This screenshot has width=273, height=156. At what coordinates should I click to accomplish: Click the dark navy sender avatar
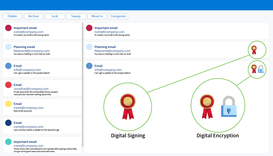pyautogui.click(x=8, y=123)
